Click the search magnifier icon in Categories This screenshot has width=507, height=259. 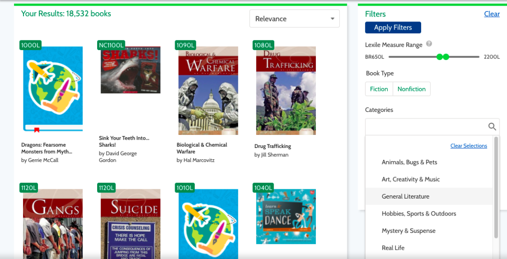tap(492, 126)
